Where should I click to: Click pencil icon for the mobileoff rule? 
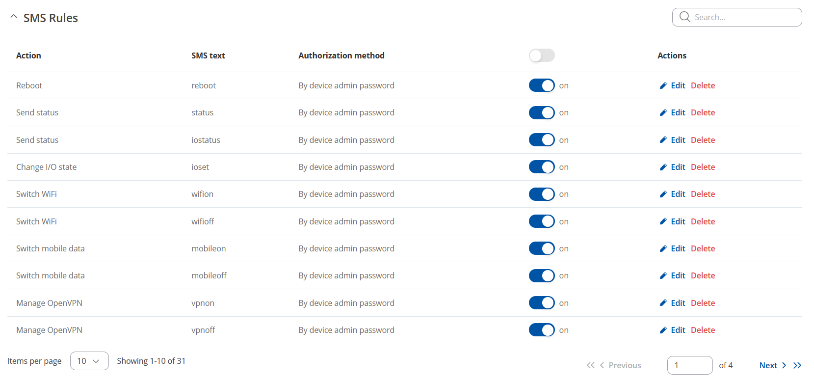click(663, 275)
